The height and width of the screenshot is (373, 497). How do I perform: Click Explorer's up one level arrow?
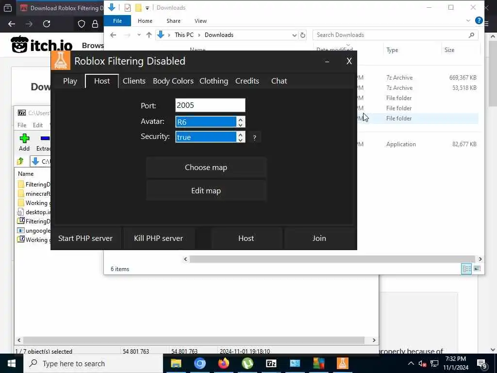click(149, 35)
